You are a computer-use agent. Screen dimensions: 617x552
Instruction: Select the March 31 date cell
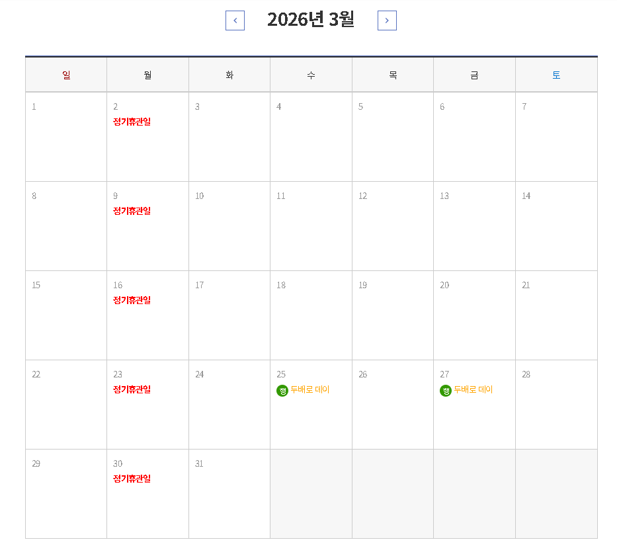pos(229,494)
